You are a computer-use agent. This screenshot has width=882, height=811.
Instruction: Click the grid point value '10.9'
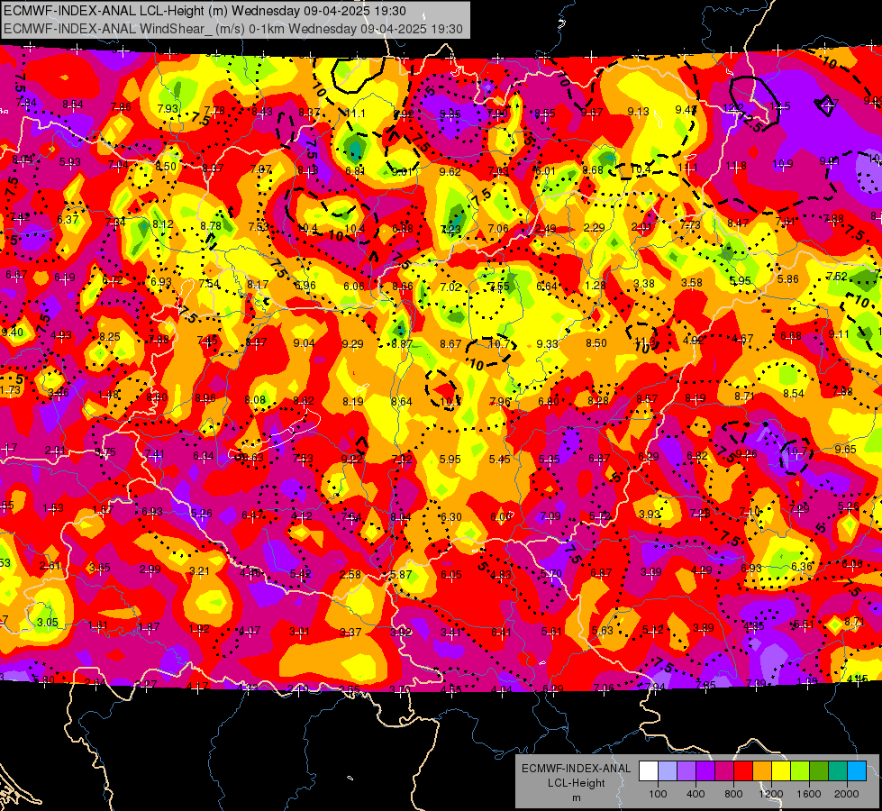783,163
